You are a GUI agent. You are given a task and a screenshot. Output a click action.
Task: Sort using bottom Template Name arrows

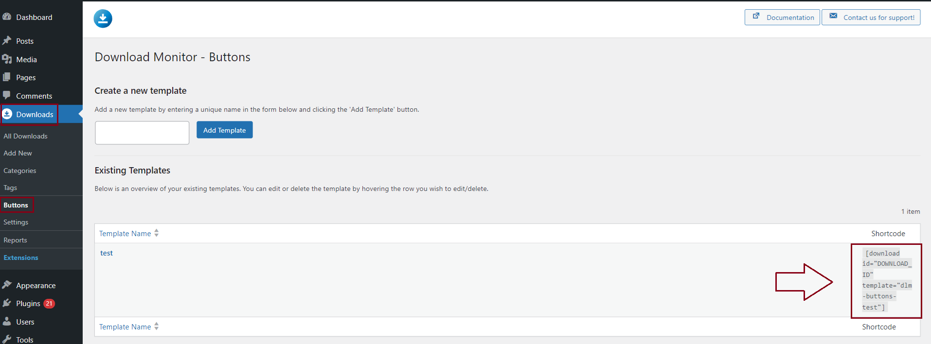coord(157,327)
